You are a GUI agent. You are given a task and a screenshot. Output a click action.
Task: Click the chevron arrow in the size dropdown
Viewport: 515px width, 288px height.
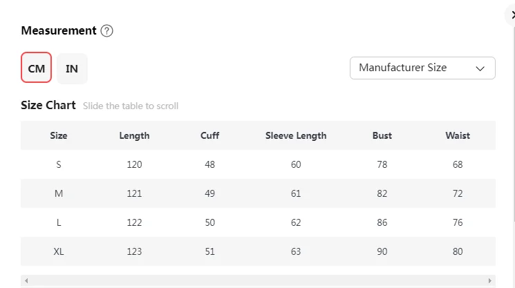click(x=480, y=68)
